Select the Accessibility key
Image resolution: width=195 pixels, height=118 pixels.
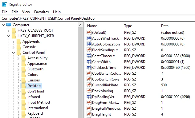(x=38, y=58)
